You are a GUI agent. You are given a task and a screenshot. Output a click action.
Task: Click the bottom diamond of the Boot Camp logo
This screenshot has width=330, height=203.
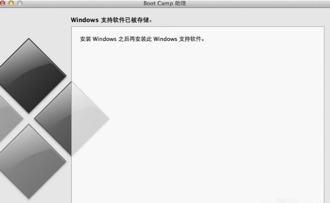click(29, 162)
